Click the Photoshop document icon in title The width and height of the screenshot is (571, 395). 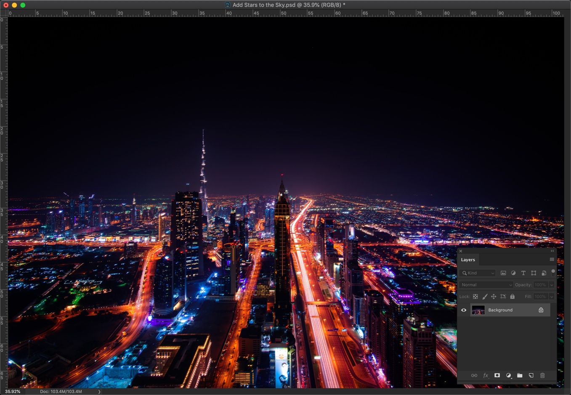228,5
